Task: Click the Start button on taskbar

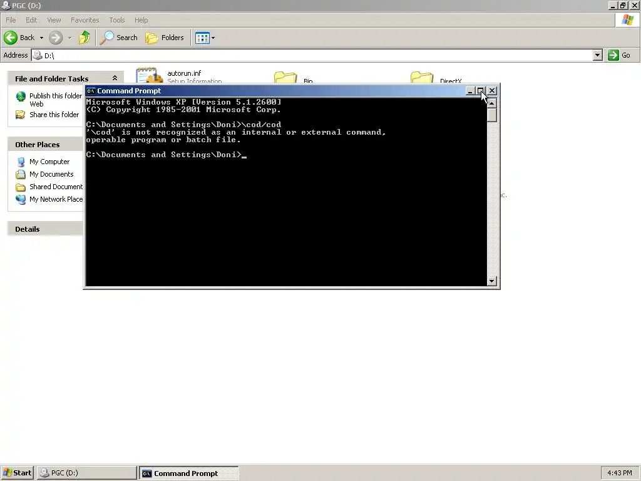Action: click(x=17, y=473)
